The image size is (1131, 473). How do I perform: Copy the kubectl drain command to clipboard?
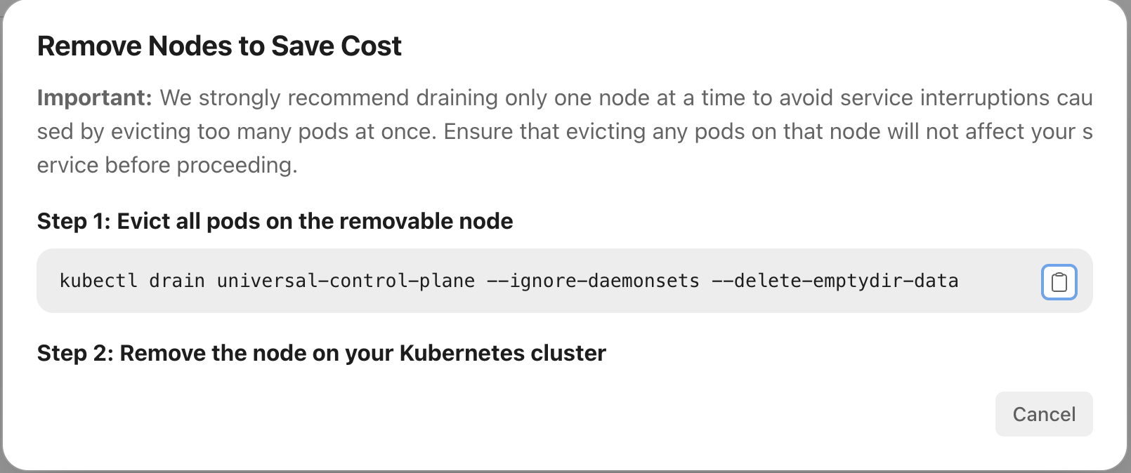pyautogui.click(x=1059, y=282)
